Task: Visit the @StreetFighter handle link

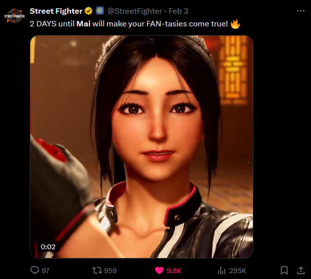Action: [x=135, y=11]
